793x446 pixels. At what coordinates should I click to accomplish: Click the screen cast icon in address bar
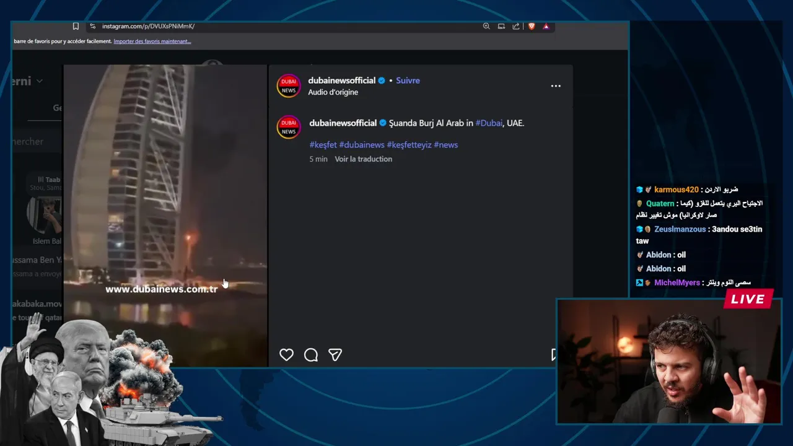(501, 26)
